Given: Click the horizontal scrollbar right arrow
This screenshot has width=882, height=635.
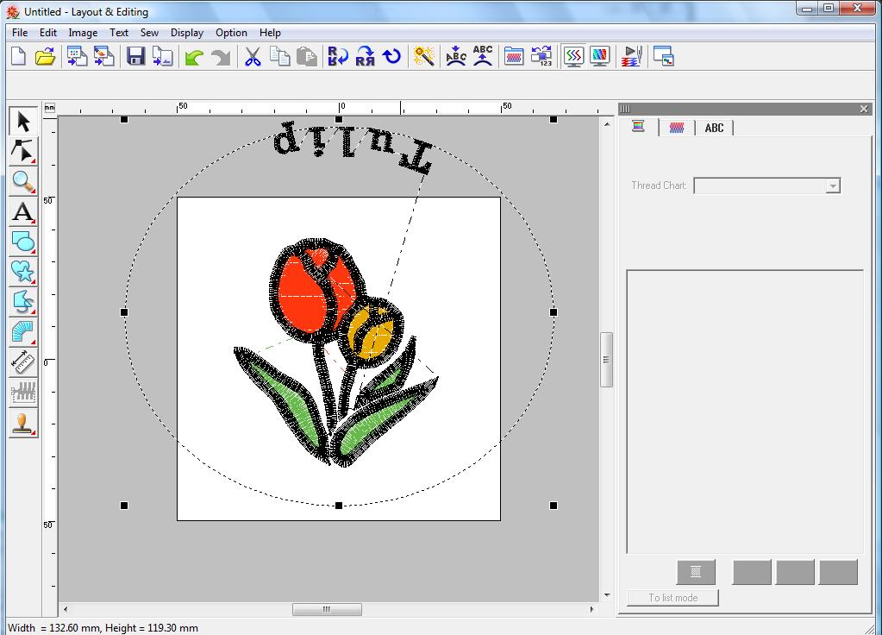Looking at the screenshot, I should (x=591, y=609).
